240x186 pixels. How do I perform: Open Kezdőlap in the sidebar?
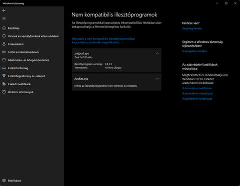pos(32,28)
